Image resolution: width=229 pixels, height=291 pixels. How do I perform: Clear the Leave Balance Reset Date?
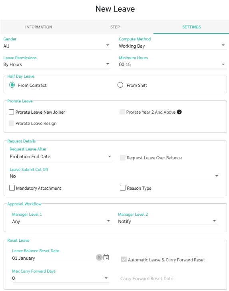pyautogui.click(x=99, y=257)
